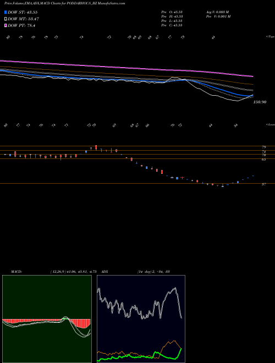This screenshot has width=275, height=363.
Task: Select the 'DOW ST: 43.55' legend text
Action: (23, 12)
